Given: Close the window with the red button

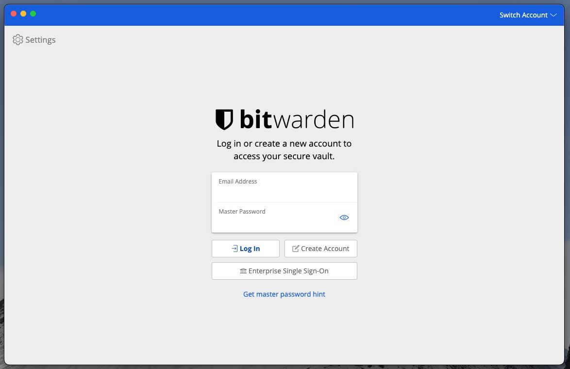Looking at the screenshot, I should (x=14, y=14).
